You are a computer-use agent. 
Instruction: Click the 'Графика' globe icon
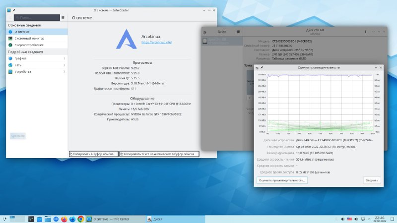[x=10, y=58]
